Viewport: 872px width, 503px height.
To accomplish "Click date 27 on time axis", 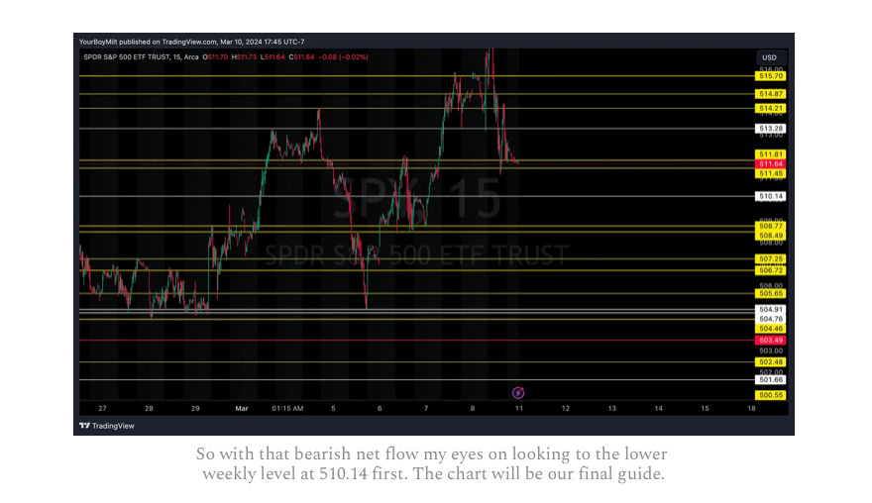I will (x=102, y=409).
